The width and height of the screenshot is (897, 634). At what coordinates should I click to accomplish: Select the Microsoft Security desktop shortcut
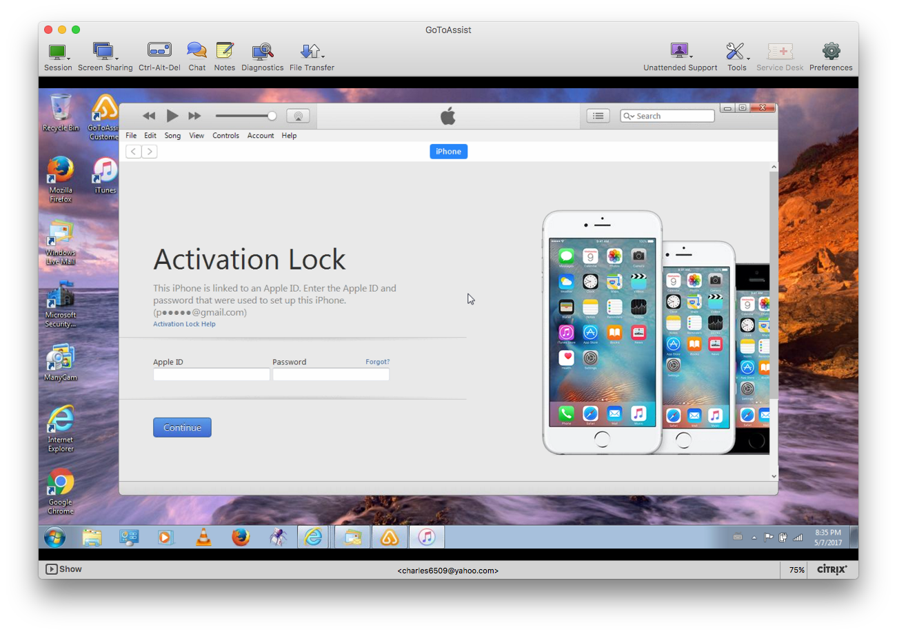[61, 305]
